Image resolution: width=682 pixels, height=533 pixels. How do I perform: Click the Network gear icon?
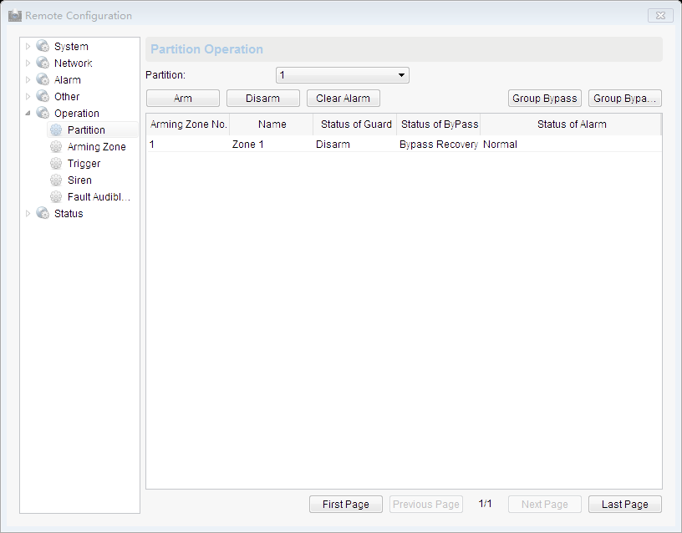pyautogui.click(x=43, y=63)
